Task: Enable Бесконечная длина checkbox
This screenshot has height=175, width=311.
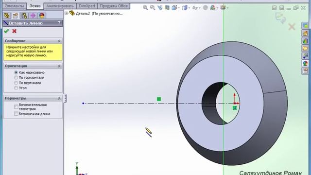Action: point(16,114)
